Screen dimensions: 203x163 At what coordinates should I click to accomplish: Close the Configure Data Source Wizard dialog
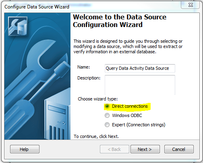(x=191, y=5)
